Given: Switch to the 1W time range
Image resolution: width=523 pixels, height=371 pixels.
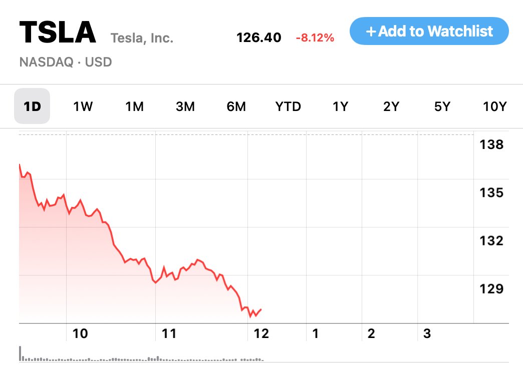Looking at the screenshot, I should click(x=83, y=106).
